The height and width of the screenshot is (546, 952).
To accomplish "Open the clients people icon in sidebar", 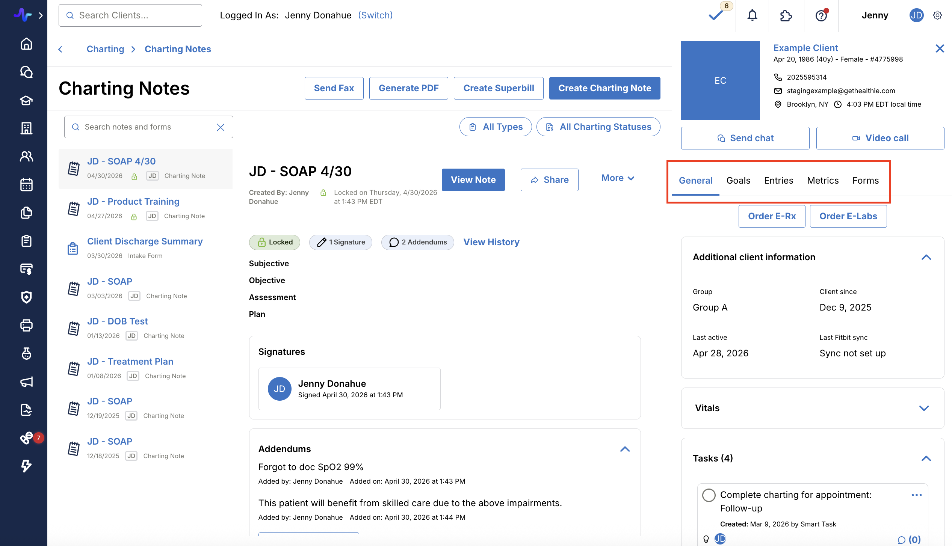I will point(26,157).
